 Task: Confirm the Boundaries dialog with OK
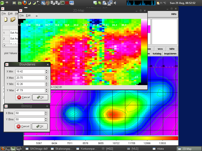(x=40, y=97)
